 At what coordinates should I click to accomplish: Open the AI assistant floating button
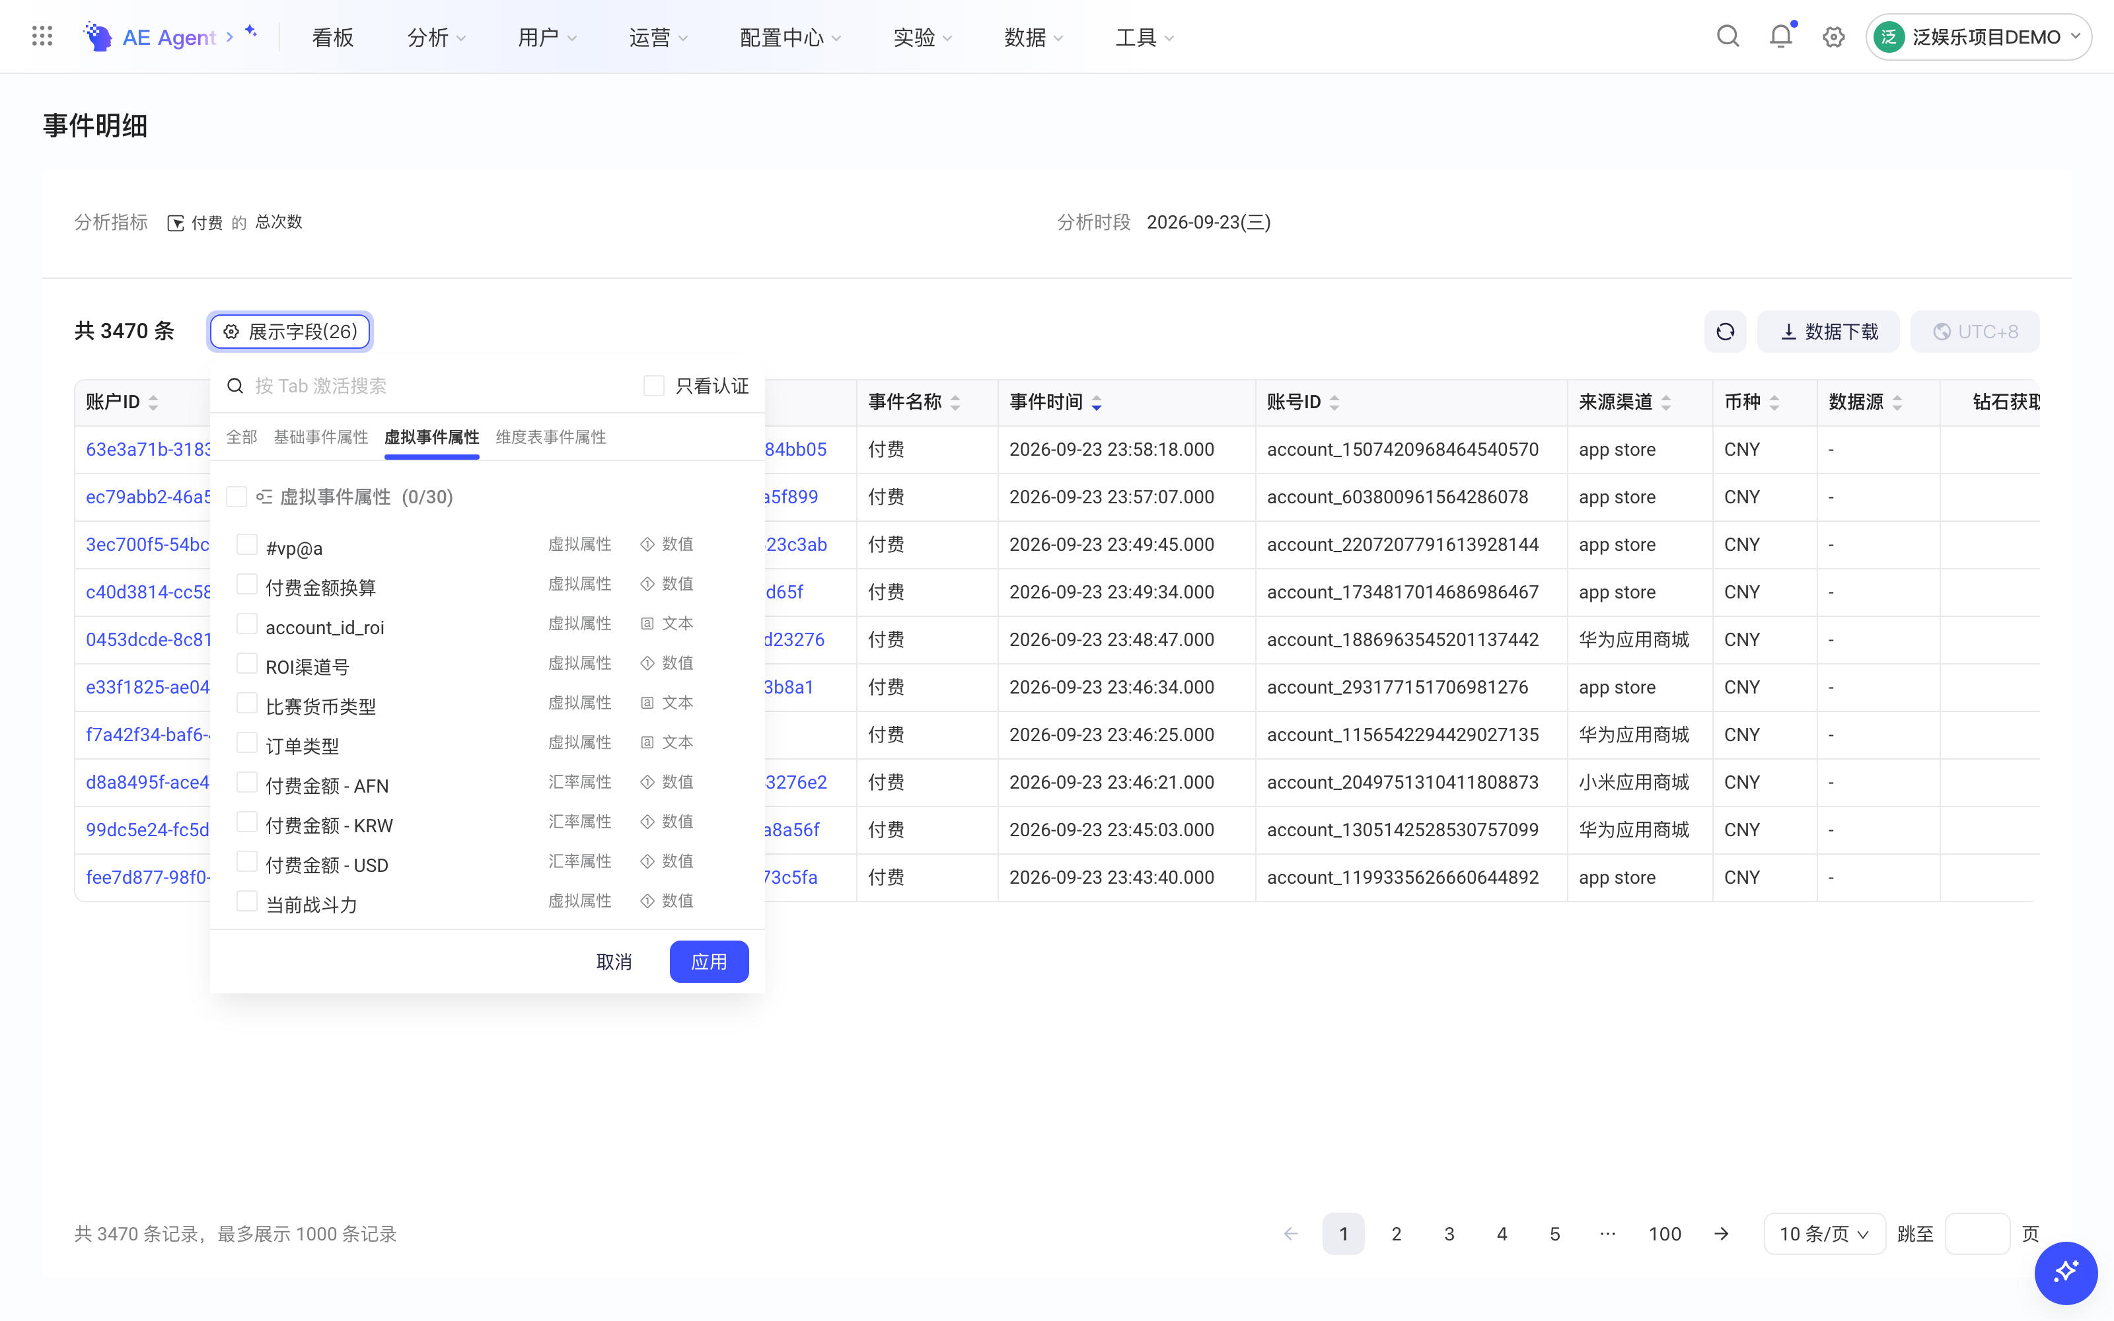(2066, 1272)
